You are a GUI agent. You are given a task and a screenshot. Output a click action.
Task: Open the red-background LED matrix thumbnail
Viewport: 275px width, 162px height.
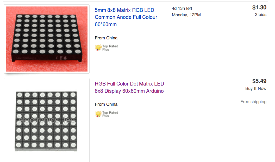47,39
